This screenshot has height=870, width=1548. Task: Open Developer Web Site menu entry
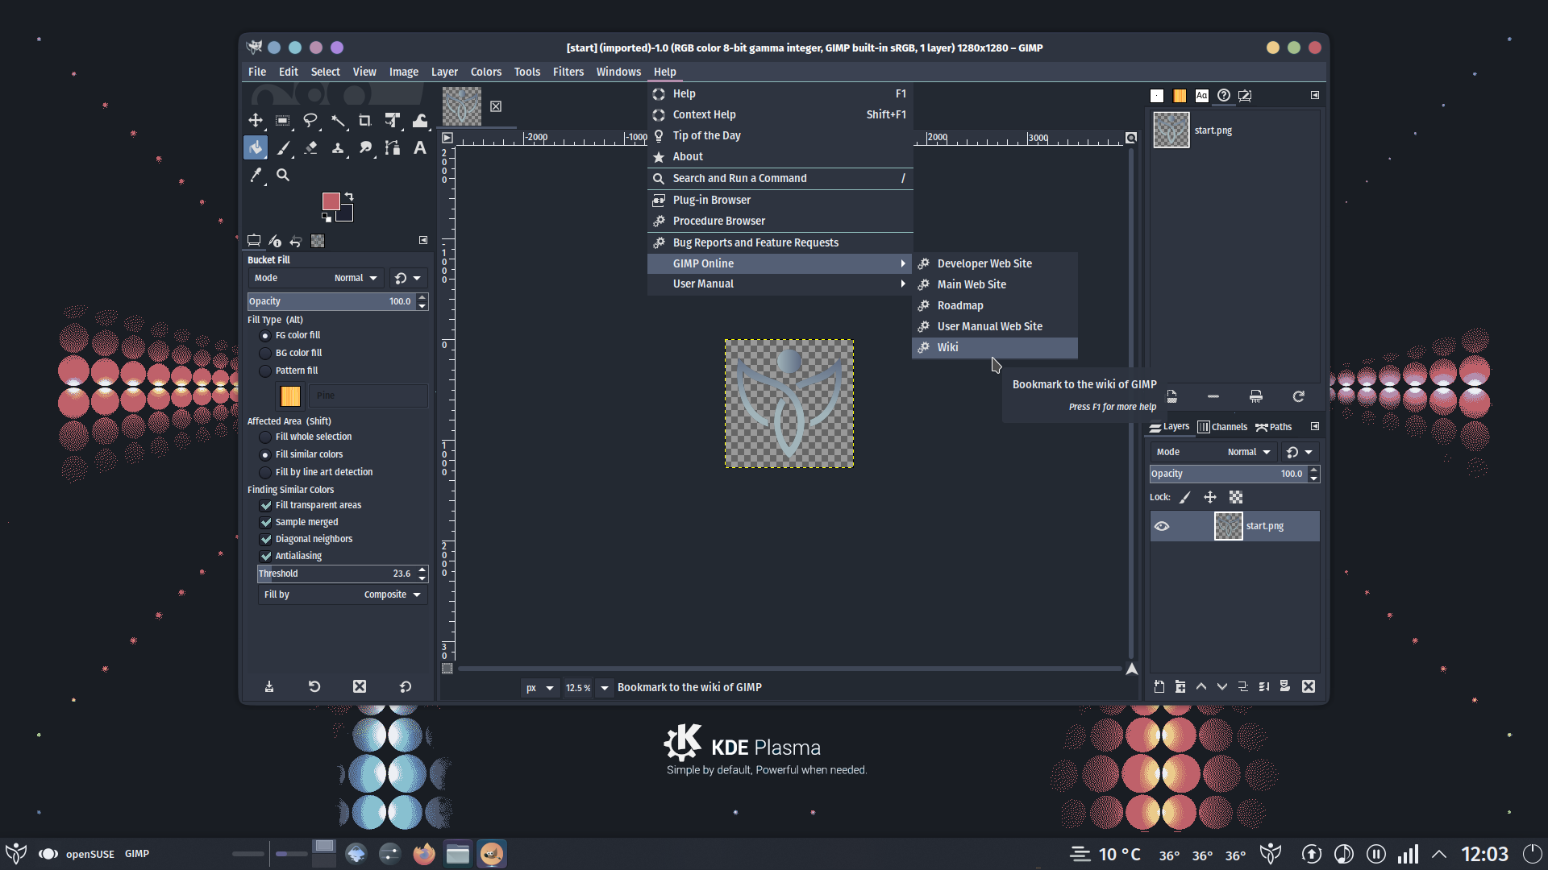coord(995,263)
